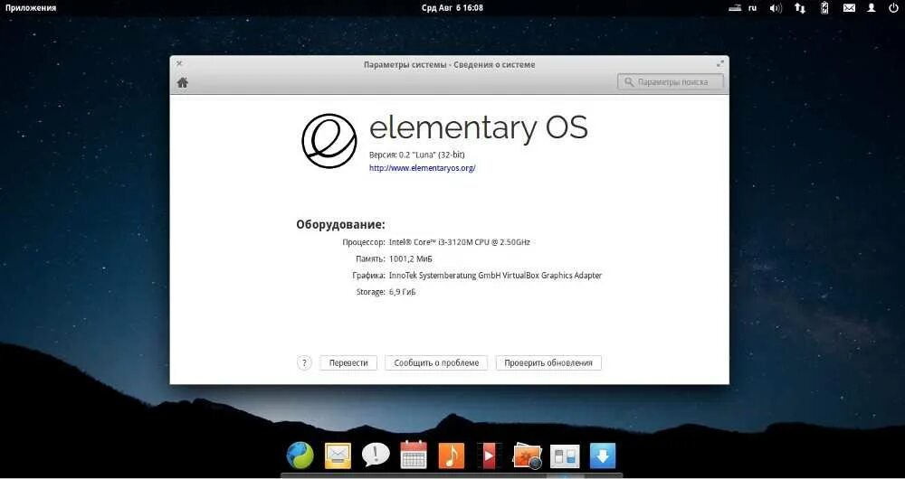
Task: Launch the Music player from dock
Action: [452, 456]
